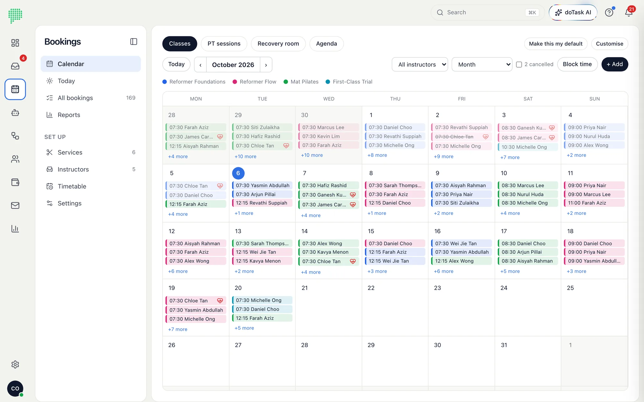Open the mail envelope icon in left rail
The image size is (644, 402).
click(x=15, y=205)
